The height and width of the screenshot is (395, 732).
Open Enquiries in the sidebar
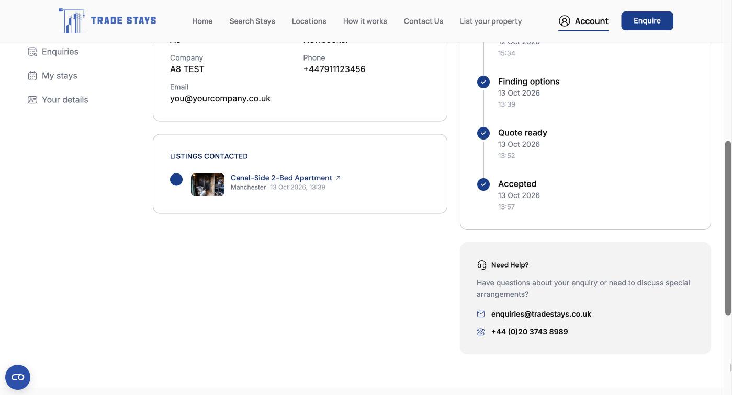(x=60, y=52)
